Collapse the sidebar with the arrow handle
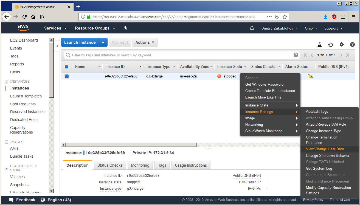360x205 pixels. pos(57,46)
